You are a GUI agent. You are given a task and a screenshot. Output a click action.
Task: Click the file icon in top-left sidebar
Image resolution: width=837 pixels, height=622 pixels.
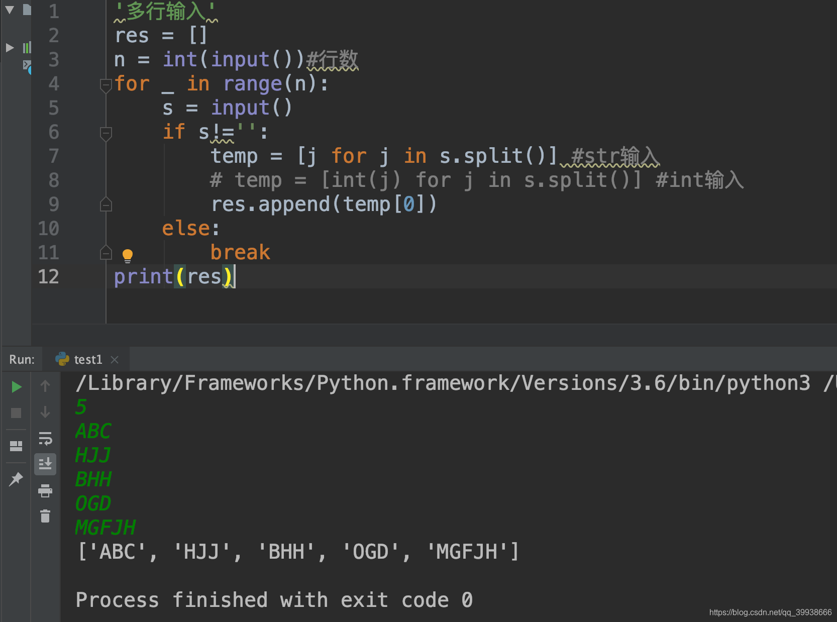pos(27,9)
